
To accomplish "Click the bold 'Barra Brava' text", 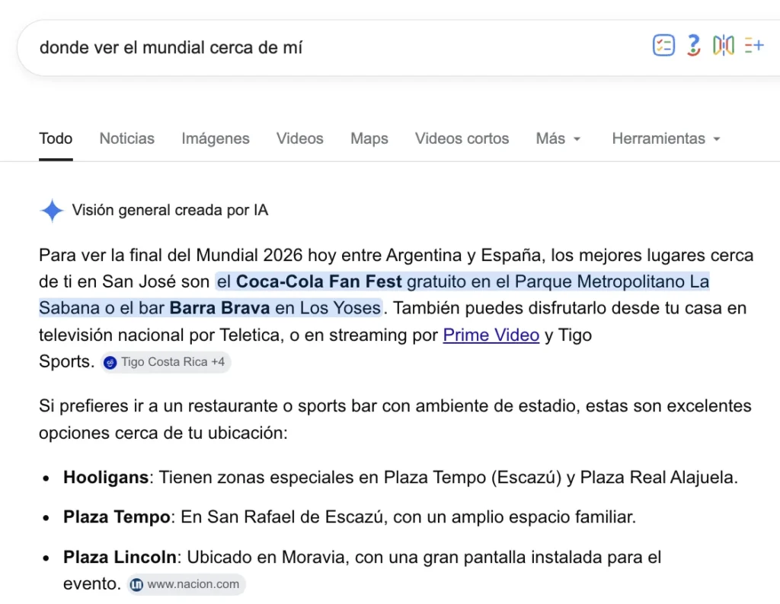I will pyautogui.click(x=220, y=308).
